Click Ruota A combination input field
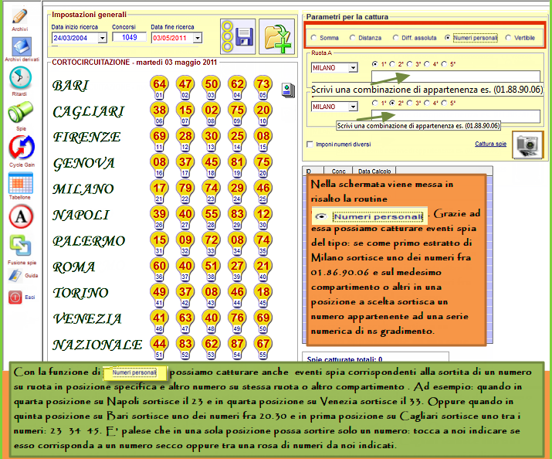Viewport: 552px width, 459px height. coord(455,76)
